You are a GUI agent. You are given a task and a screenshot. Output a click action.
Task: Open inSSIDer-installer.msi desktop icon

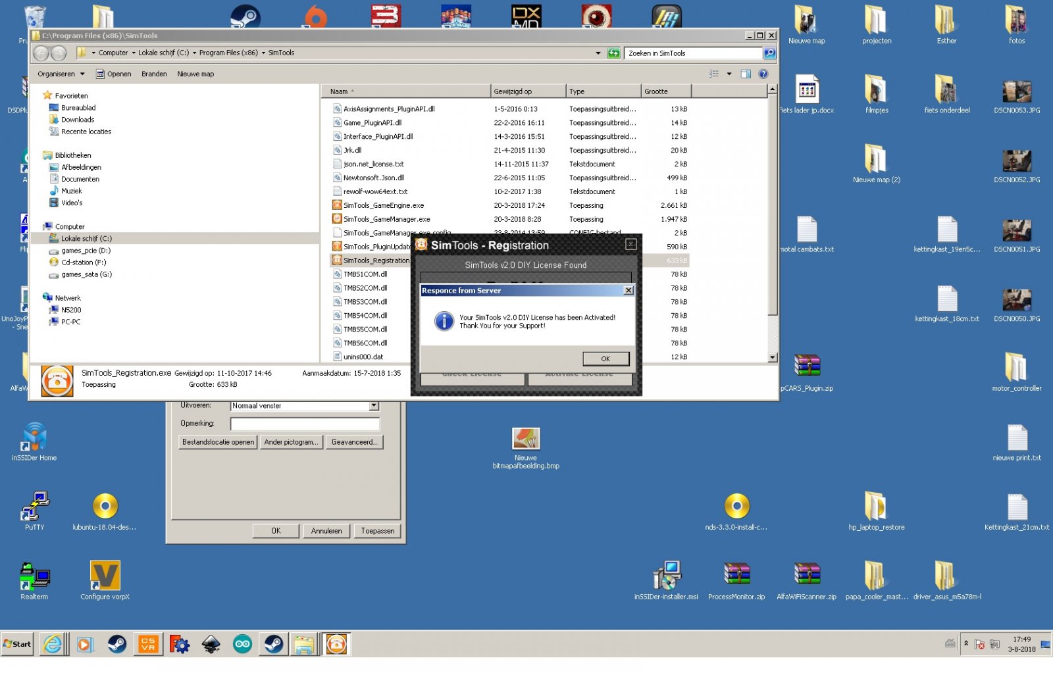666,581
